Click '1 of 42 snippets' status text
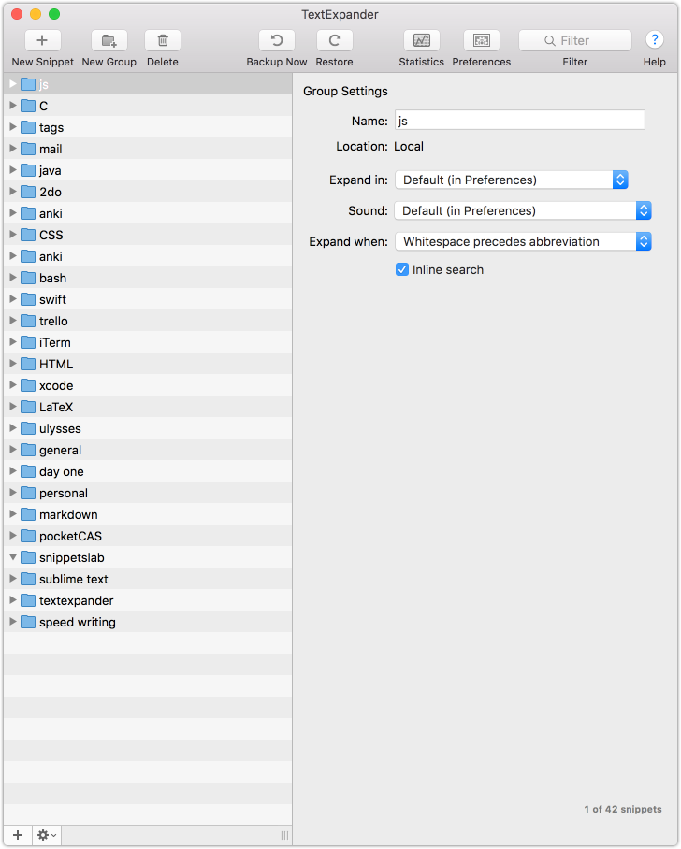The image size is (681, 849). point(622,809)
